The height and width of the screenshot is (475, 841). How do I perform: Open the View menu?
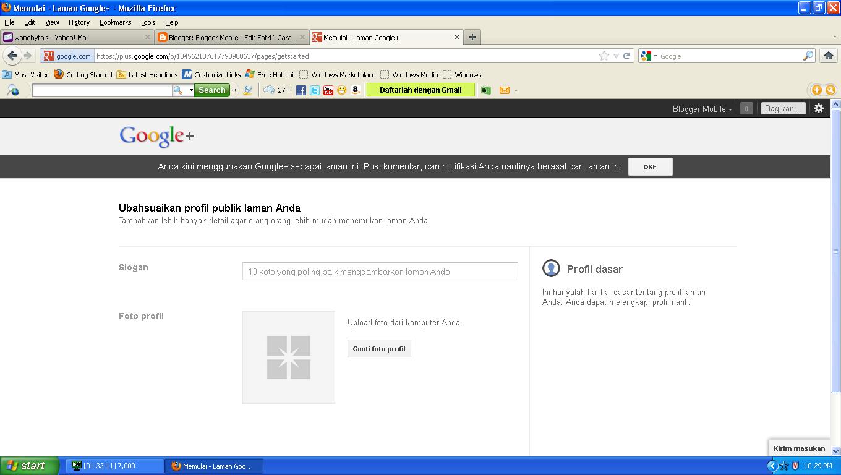[x=52, y=22]
